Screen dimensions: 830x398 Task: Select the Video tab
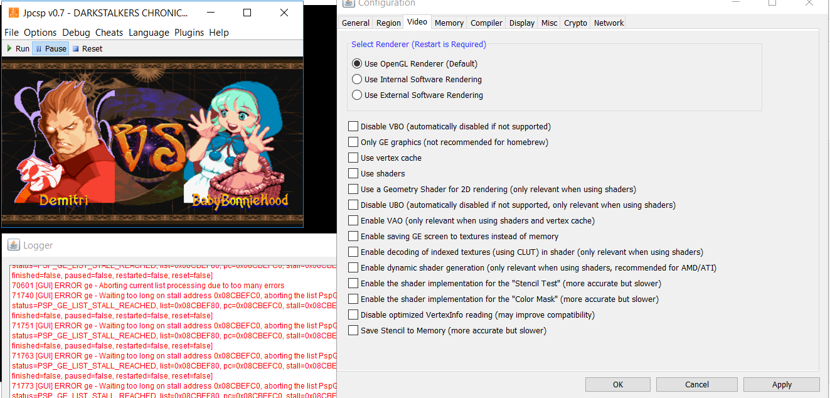[x=417, y=22]
